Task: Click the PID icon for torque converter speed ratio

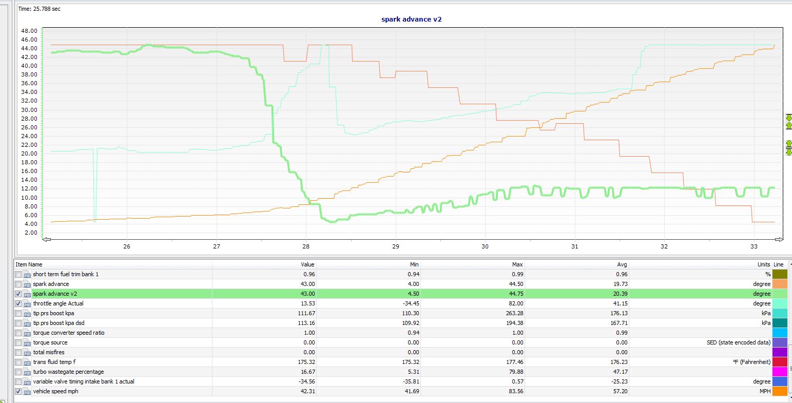Action: click(x=27, y=333)
